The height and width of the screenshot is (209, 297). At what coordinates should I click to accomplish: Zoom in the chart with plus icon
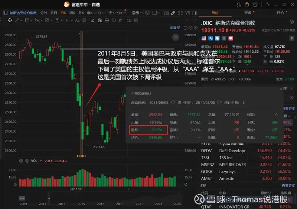point(196,28)
